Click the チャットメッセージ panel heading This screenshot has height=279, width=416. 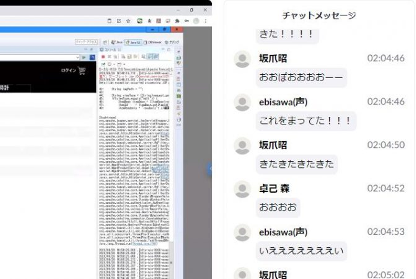pyautogui.click(x=319, y=15)
